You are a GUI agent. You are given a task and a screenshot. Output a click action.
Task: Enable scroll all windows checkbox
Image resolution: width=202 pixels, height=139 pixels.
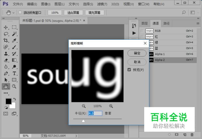20,12
